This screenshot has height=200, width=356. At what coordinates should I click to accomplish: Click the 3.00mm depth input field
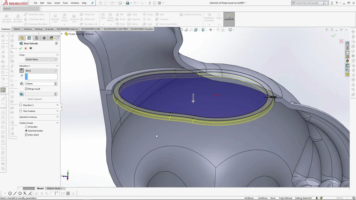(39, 84)
